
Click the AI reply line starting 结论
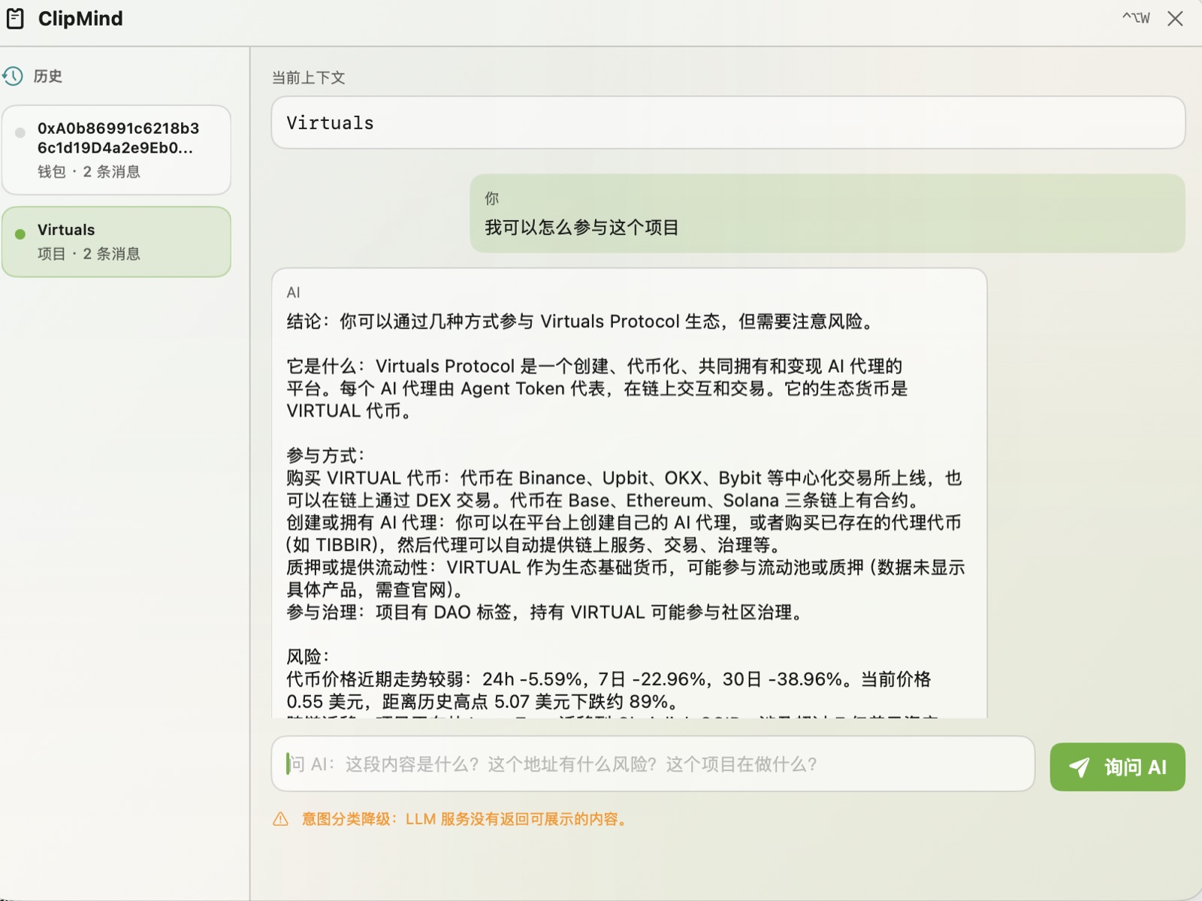pos(582,322)
